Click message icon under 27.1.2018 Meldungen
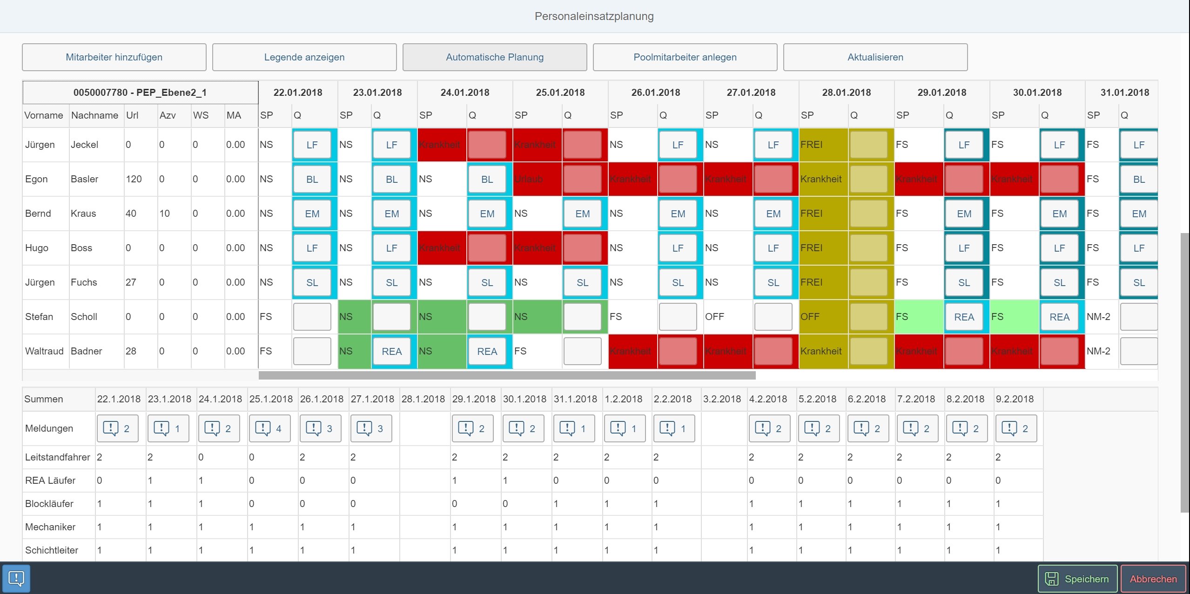The height and width of the screenshot is (594, 1190). pyautogui.click(x=365, y=428)
